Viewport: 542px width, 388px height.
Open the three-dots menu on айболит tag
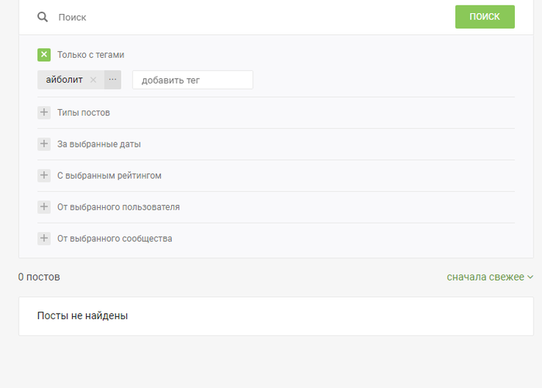pos(112,80)
